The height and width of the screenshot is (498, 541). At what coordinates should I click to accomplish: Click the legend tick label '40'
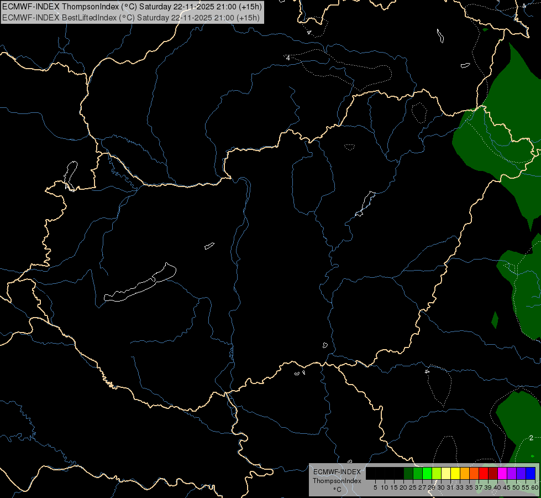click(x=497, y=487)
